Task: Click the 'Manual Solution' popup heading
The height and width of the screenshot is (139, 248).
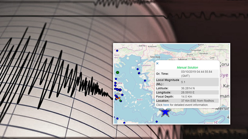Action: pyautogui.click(x=187, y=67)
